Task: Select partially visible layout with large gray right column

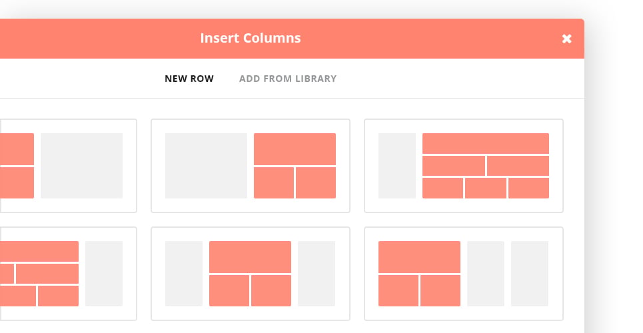Action: 68,166
